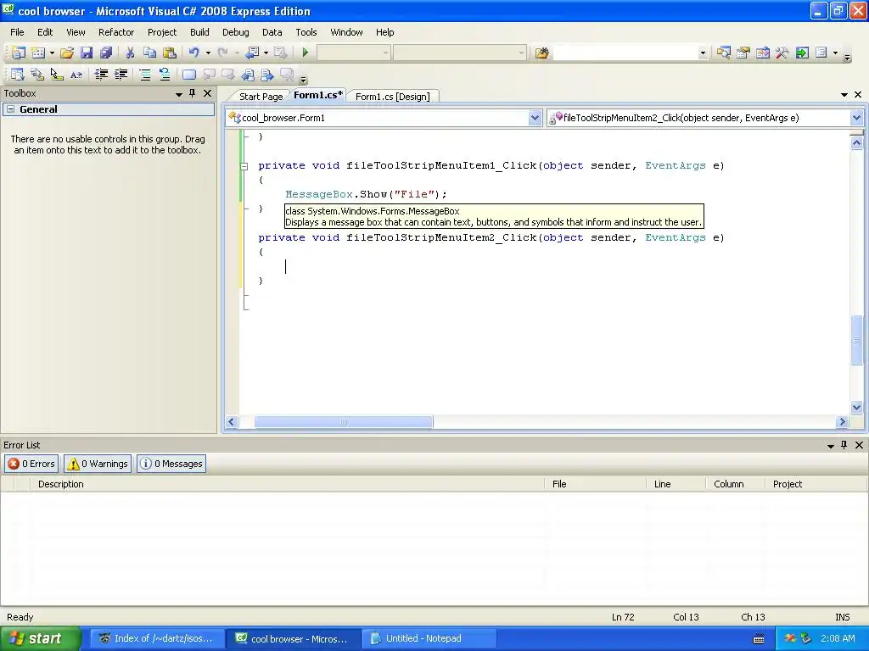Switch to the Start Page tab
Viewport: 869px width, 651px height.
[x=261, y=97]
